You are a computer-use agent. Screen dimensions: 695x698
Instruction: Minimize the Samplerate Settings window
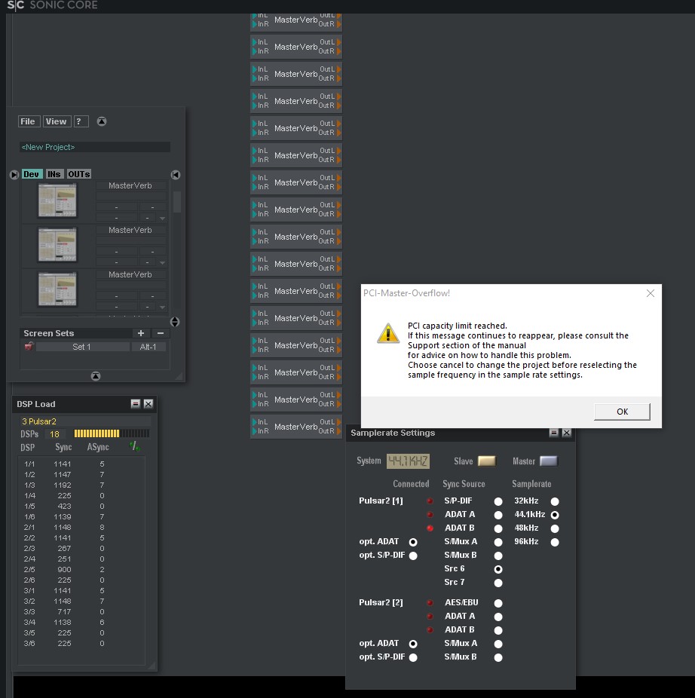point(554,433)
